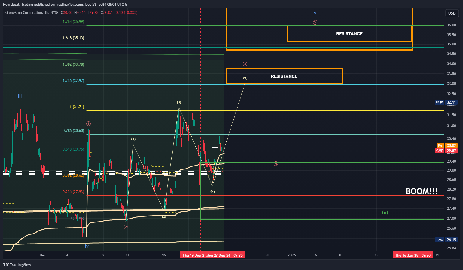Click the circled red 4 wave marker
The height and width of the screenshot is (270, 463).
pos(276,163)
